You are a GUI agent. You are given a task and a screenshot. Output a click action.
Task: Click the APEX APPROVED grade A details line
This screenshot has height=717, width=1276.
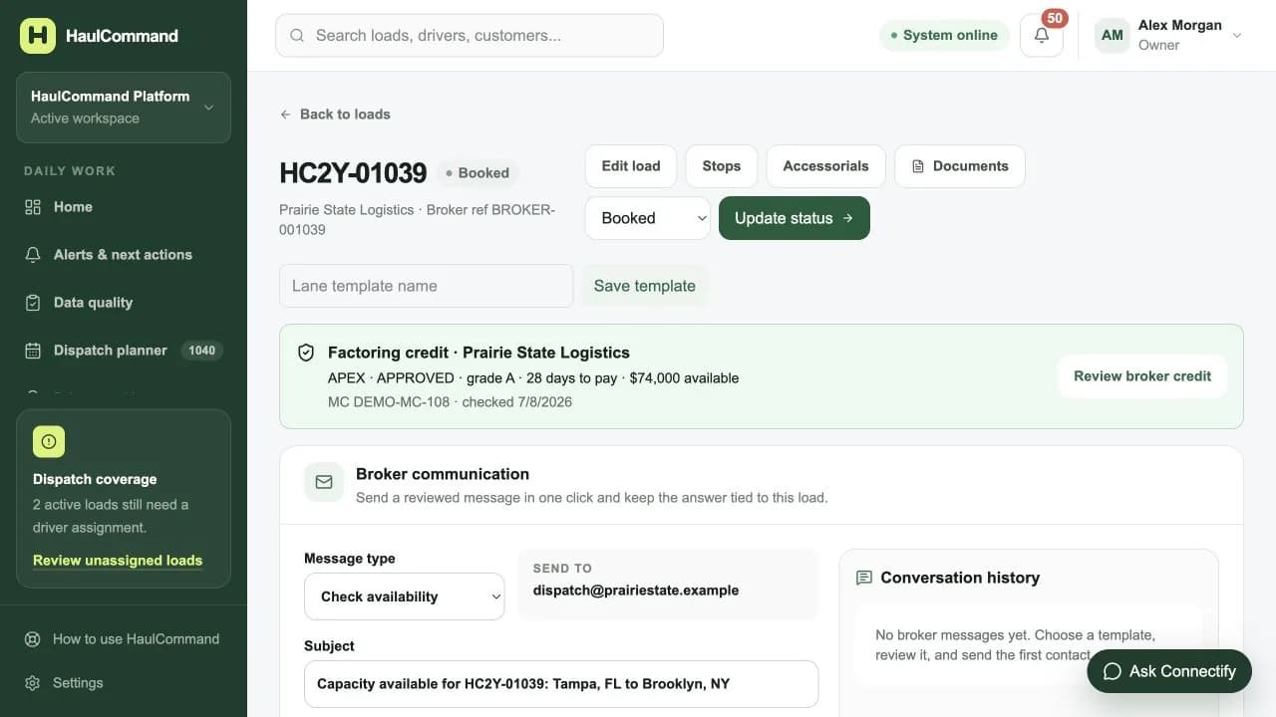(x=533, y=378)
